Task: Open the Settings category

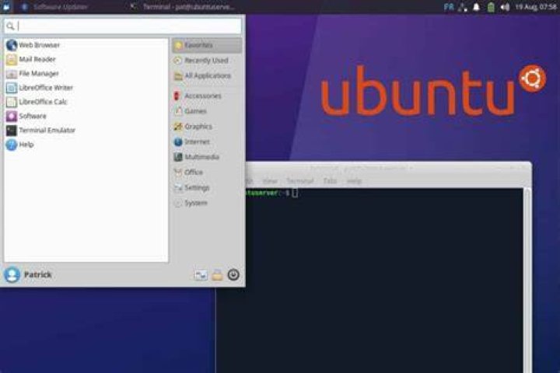Action: (x=207, y=188)
